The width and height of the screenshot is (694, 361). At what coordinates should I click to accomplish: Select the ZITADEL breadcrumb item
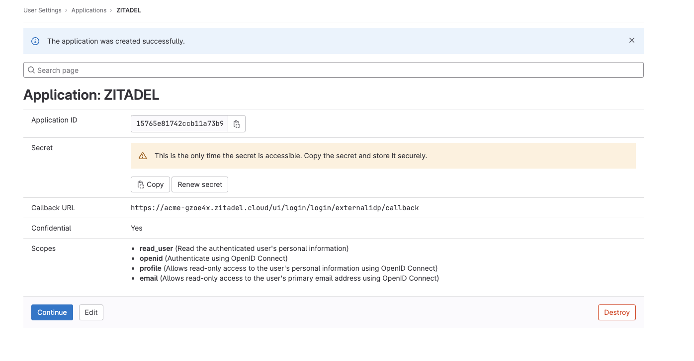pyautogui.click(x=128, y=10)
